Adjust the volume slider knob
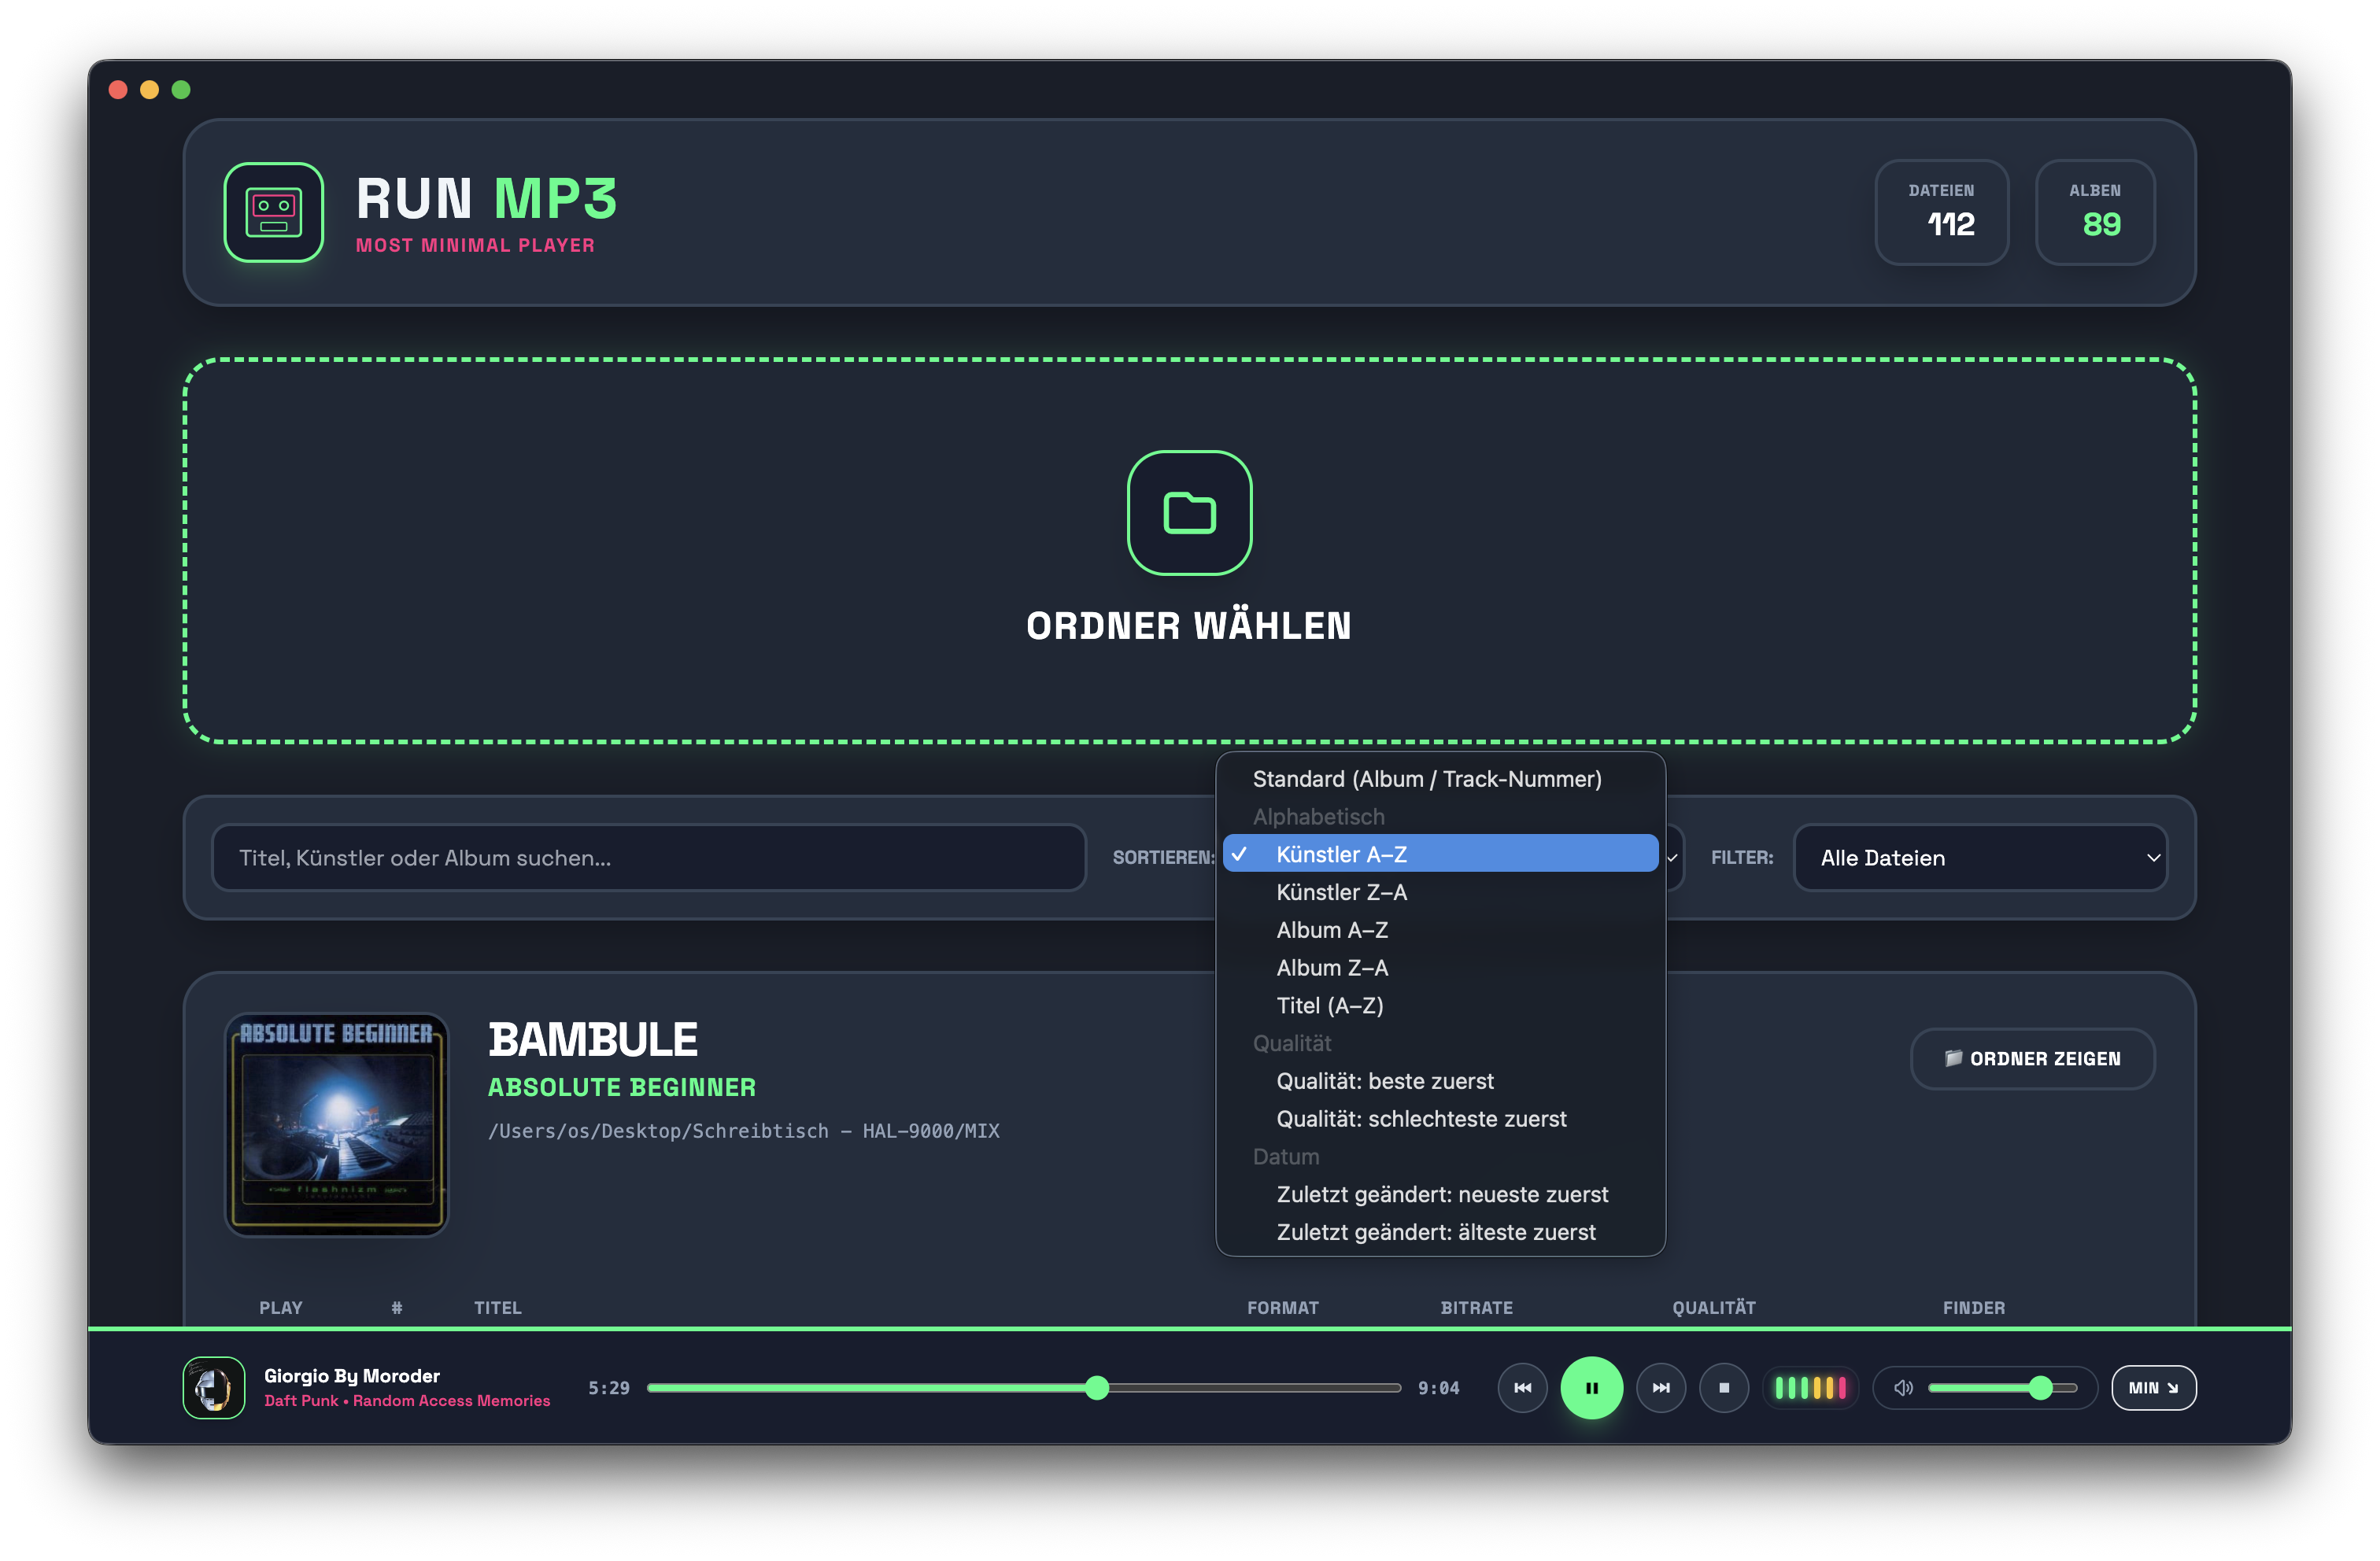The width and height of the screenshot is (2380, 1561). [x=2040, y=1387]
